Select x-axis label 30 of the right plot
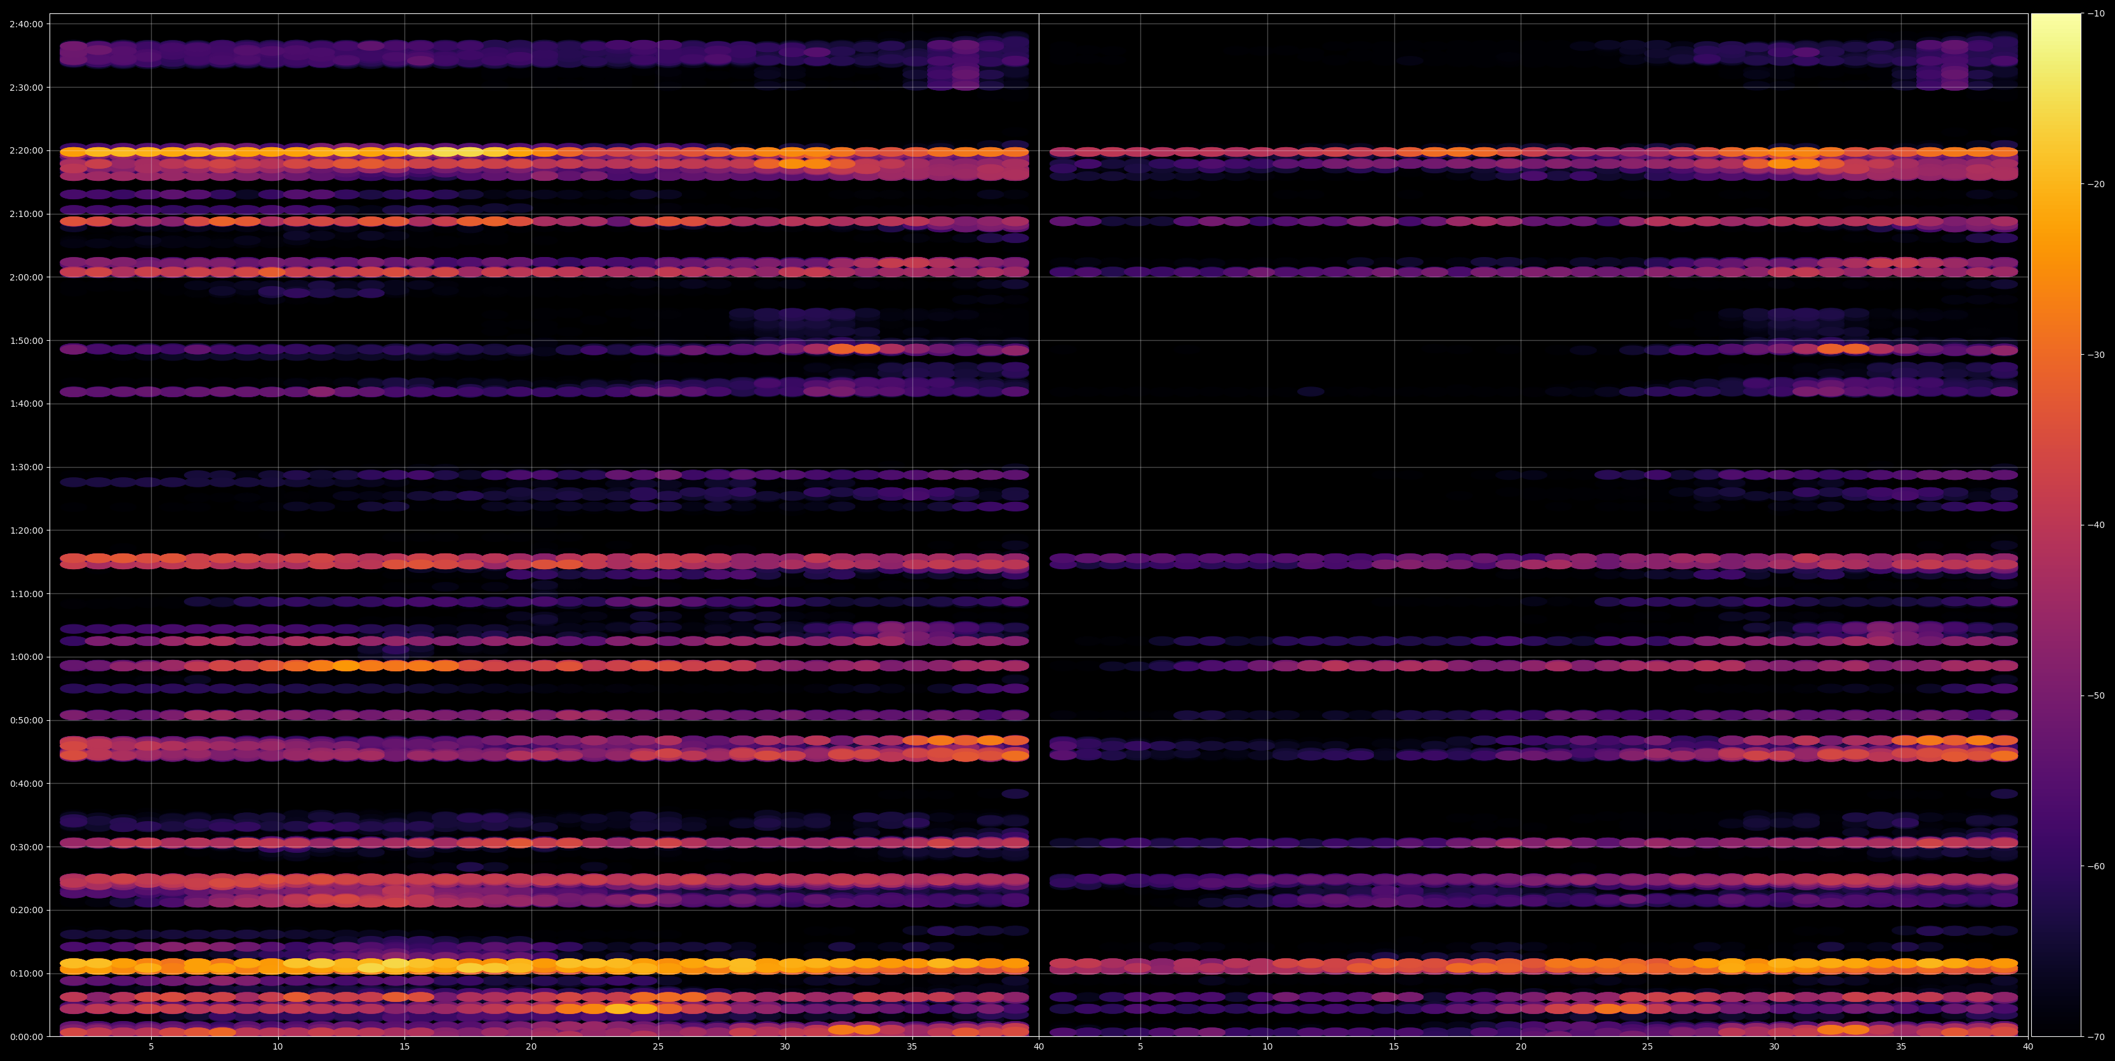2115x1061 pixels. [x=1774, y=1047]
